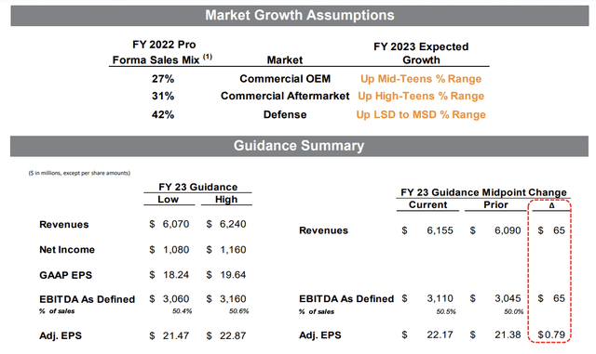Select the Revenues low value 6,070
This screenshot has height=354, width=596.
(176, 224)
